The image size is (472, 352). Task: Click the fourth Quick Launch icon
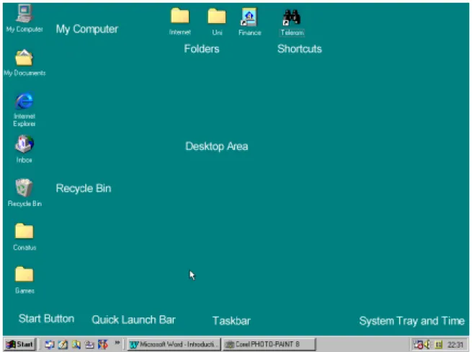pyautogui.click(x=89, y=345)
